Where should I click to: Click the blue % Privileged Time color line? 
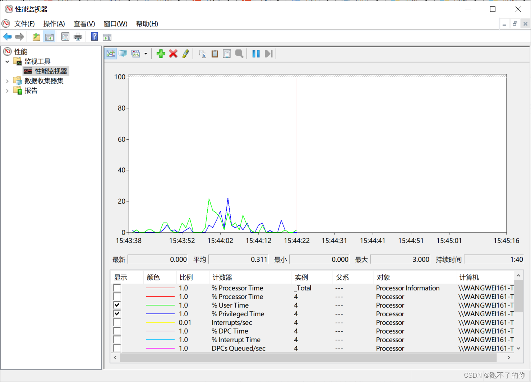pyautogui.click(x=160, y=314)
